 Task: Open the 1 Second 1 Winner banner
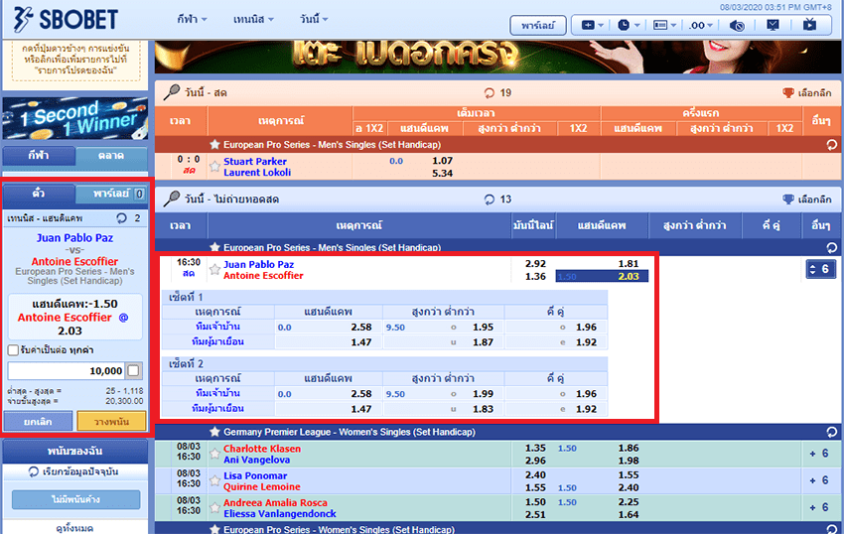(x=74, y=118)
